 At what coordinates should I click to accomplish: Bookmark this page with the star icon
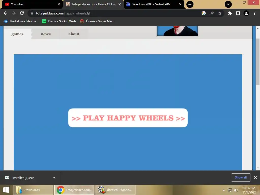tap(220, 13)
